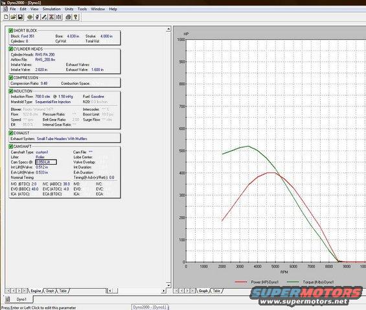Click last-tab arrow in graph pane
The image size is (366, 310).
point(192,291)
